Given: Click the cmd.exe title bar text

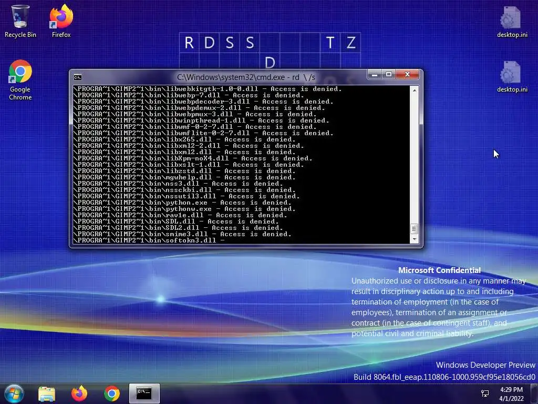Looking at the screenshot, I should pyautogui.click(x=246, y=77).
